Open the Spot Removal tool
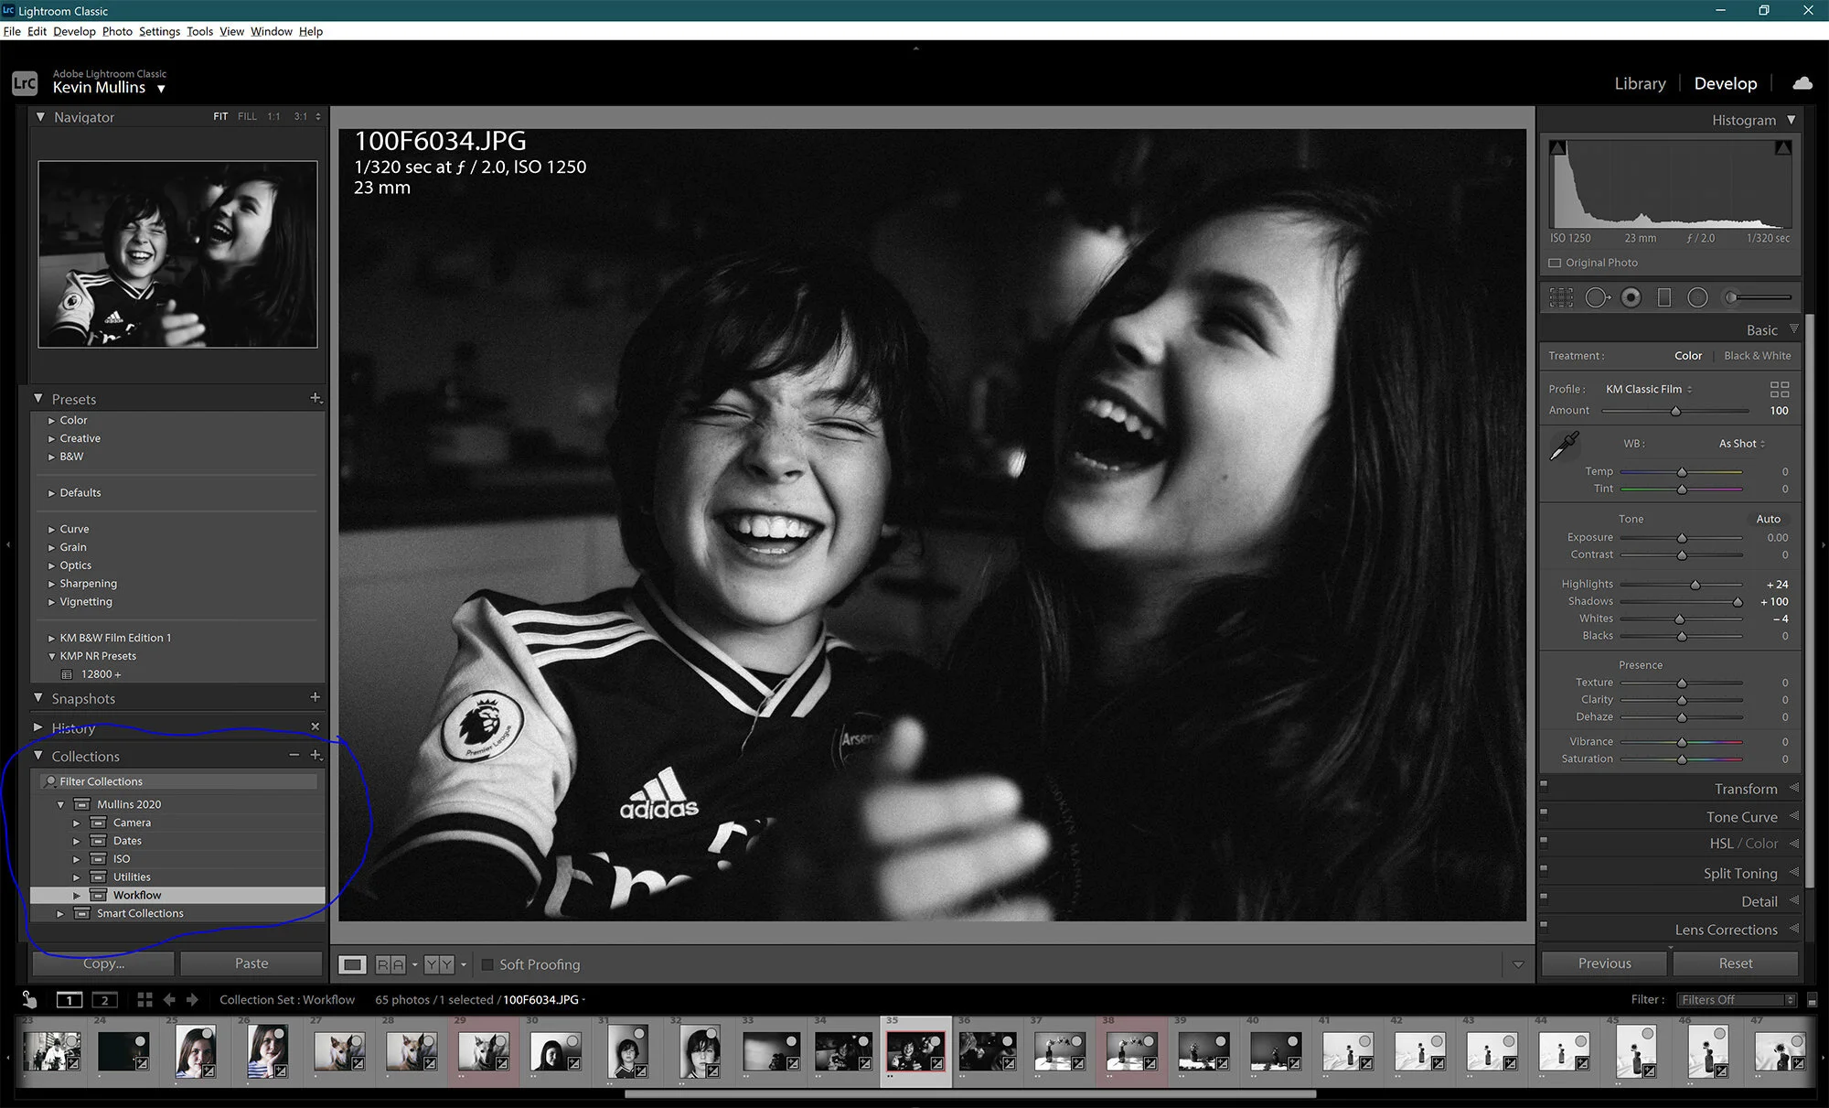This screenshot has width=1829, height=1108. click(x=1598, y=296)
